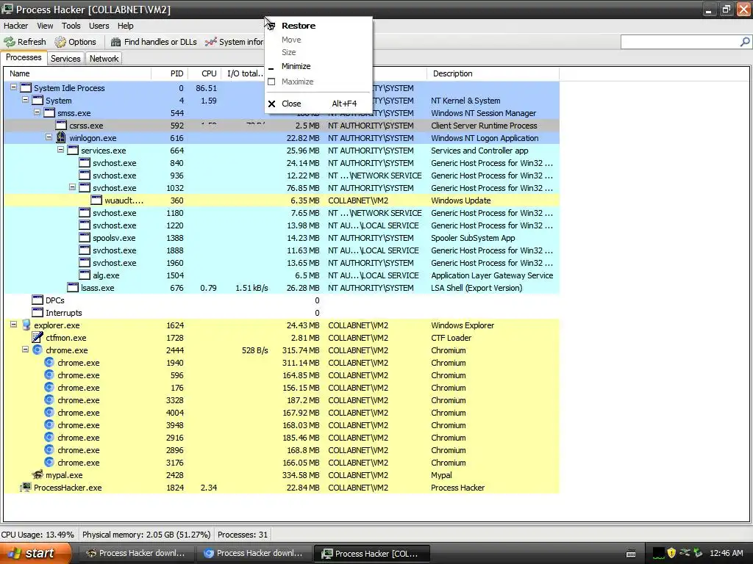The height and width of the screenshot is (564, 753).
Task: Click the System information graph icon
Action: (211, 42)
